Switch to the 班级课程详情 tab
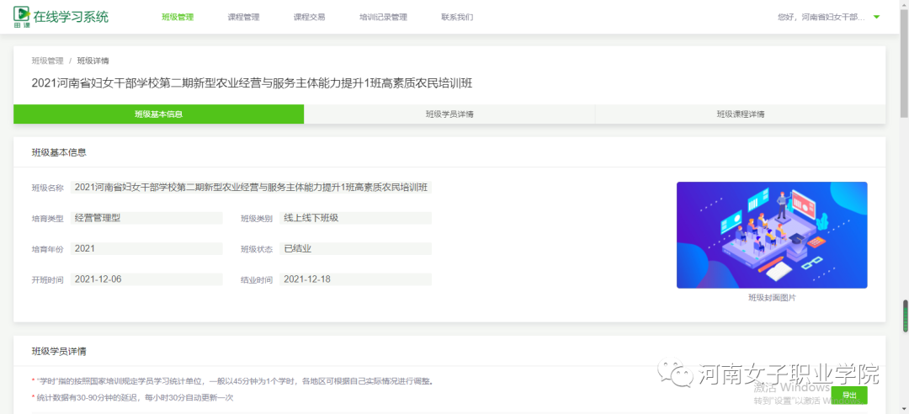Viewport: 909px width, 414px height. (741, 114)
